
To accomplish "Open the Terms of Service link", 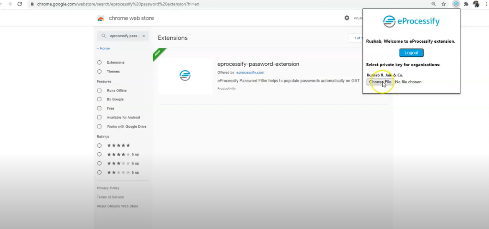I will [x=110, y=197].
